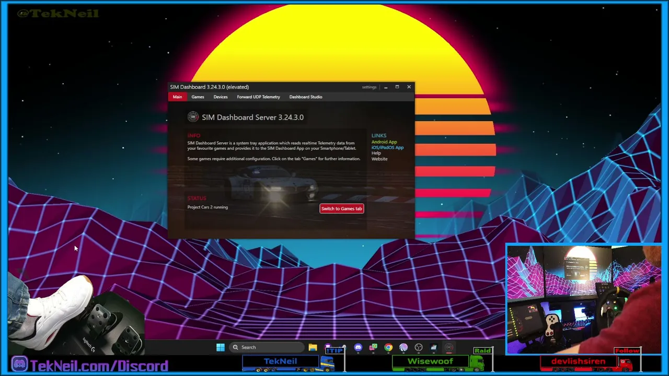Viewport: 669px width, 376px height.
Task: Open the Windows Start menu
Action: [x=221, y=347]
